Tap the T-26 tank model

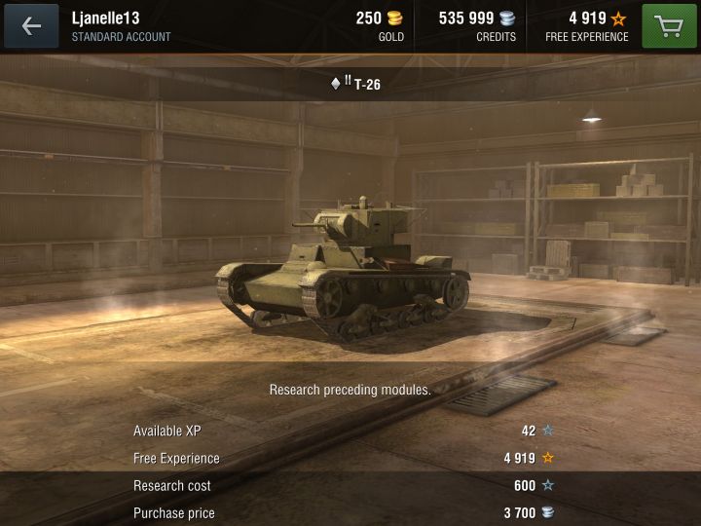coord(344,269)
